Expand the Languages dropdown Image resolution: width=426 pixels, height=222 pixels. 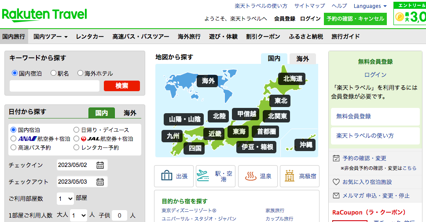[370, 6]
